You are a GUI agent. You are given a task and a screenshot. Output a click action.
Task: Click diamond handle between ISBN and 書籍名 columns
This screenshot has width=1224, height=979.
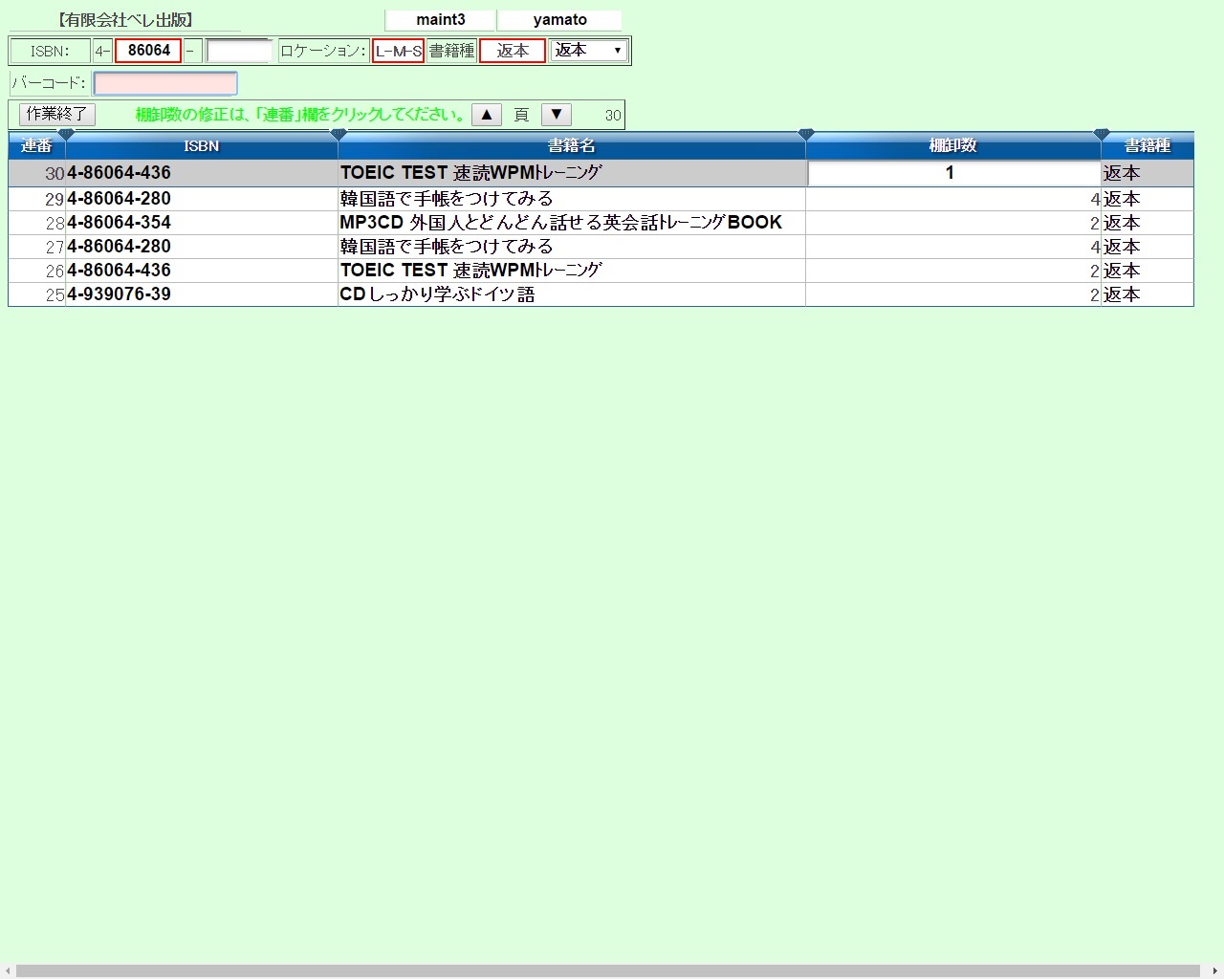coord(339,135)
